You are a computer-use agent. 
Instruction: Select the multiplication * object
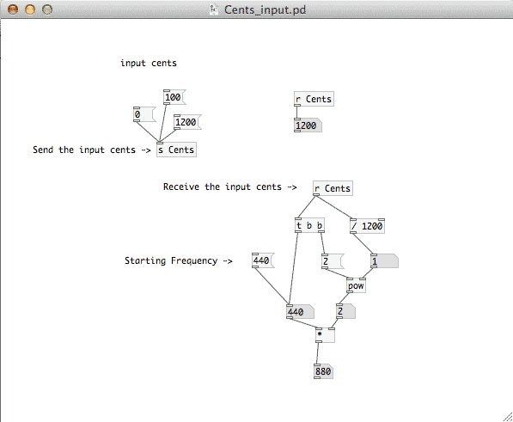coord(325,335)
